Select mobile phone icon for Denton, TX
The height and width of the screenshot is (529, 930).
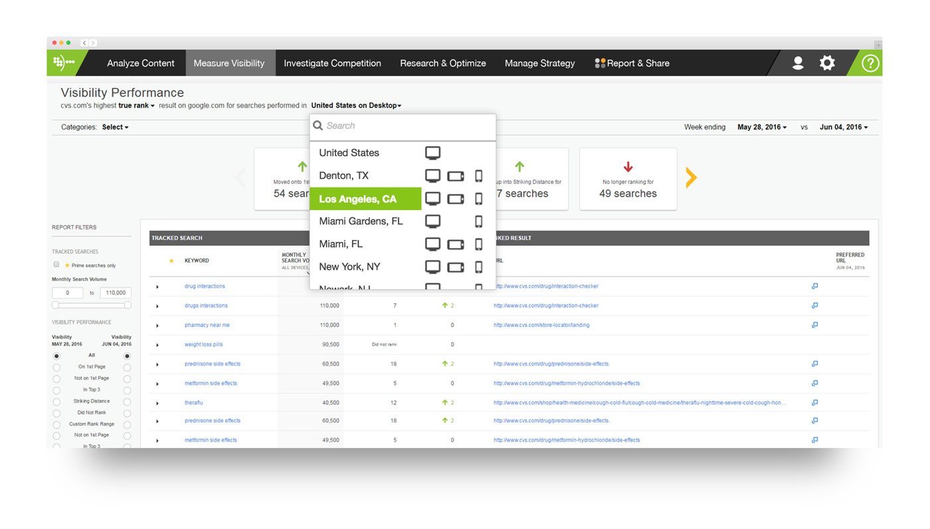pyautogui.click(x=478, y=176)
